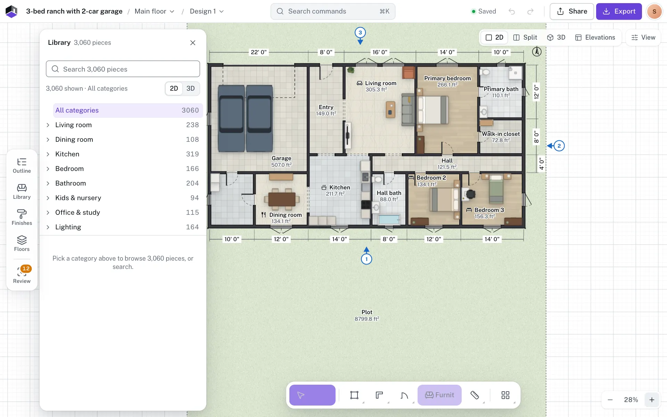Switch library preview to 2D
Image resolution: width=667 pixels, height=417 pixels.
point(174,89)
